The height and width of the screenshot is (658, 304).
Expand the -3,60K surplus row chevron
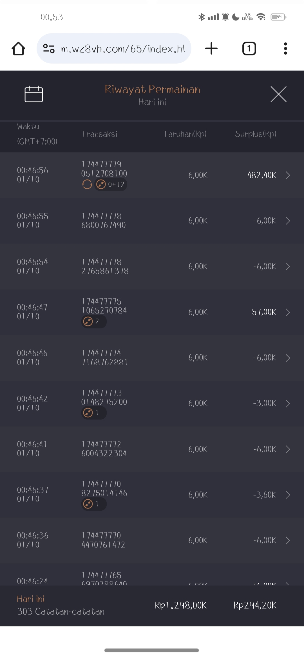(288, 495)
